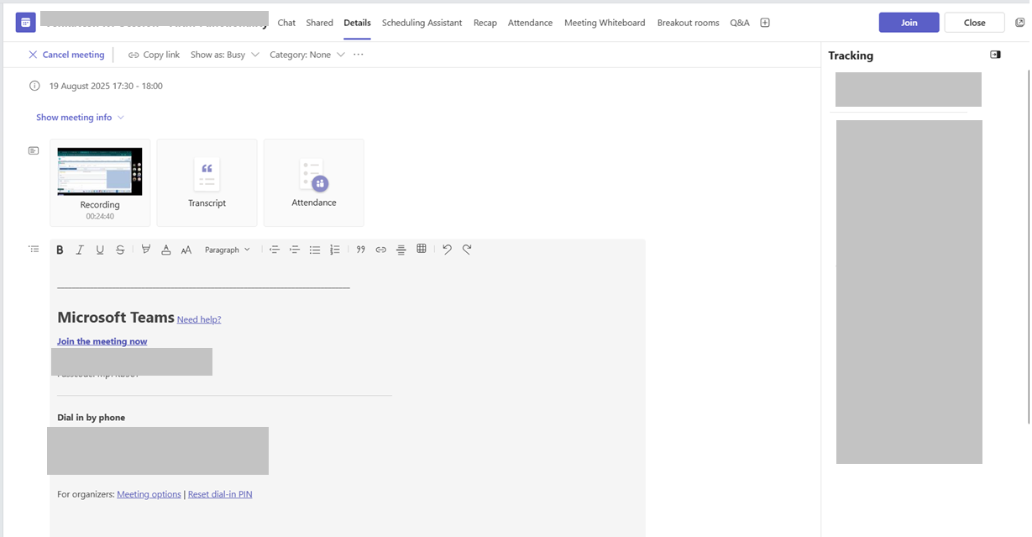Open the Category: None dropdown
This screenshot has width=1032, height=537.
[307, 55]
